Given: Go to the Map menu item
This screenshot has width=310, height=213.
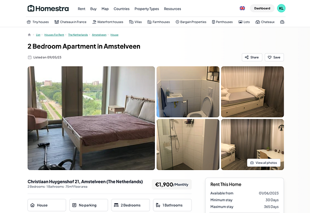Looking at the screenshot, I should [105, 9].
